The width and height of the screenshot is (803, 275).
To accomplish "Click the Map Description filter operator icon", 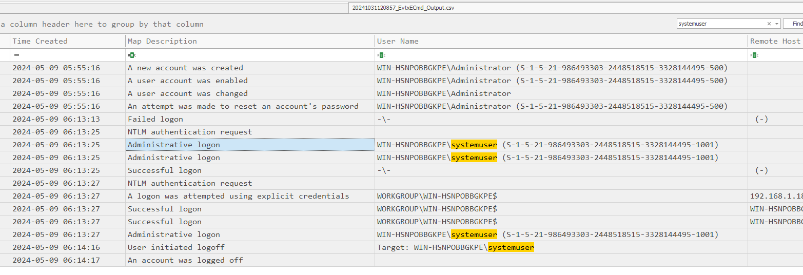I will [x=132, y=55].
